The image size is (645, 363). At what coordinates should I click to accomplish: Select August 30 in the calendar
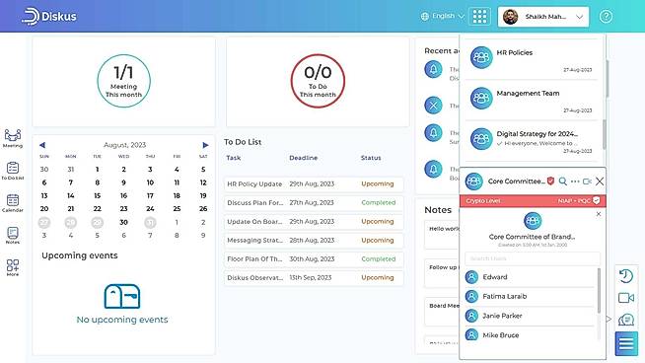123,222
